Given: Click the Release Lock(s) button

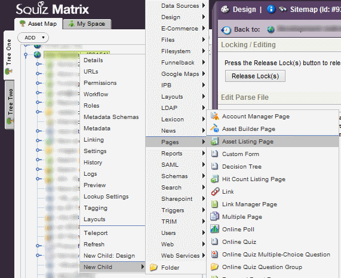Looking at the screenshot, I should click(255, 76).
